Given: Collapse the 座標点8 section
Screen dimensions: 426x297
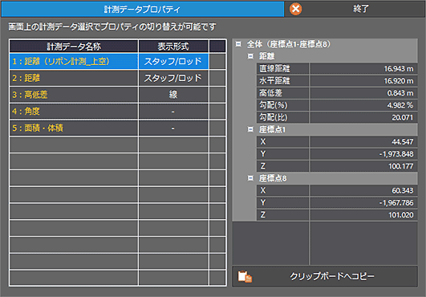Looking at the screenshot, I should coord(250,178).
